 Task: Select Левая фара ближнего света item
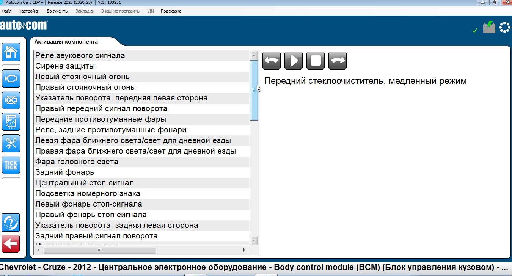click(x=142, y=140)
